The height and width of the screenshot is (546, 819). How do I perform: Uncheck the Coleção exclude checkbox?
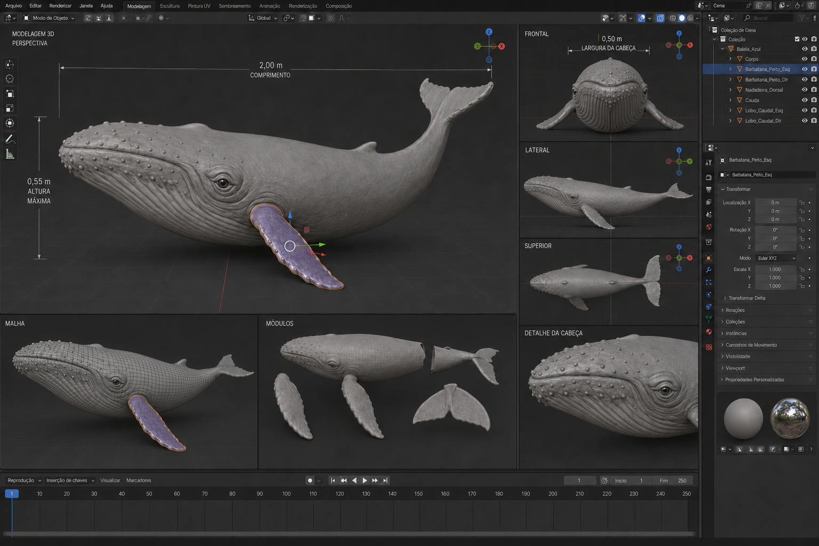coord(797,39)
